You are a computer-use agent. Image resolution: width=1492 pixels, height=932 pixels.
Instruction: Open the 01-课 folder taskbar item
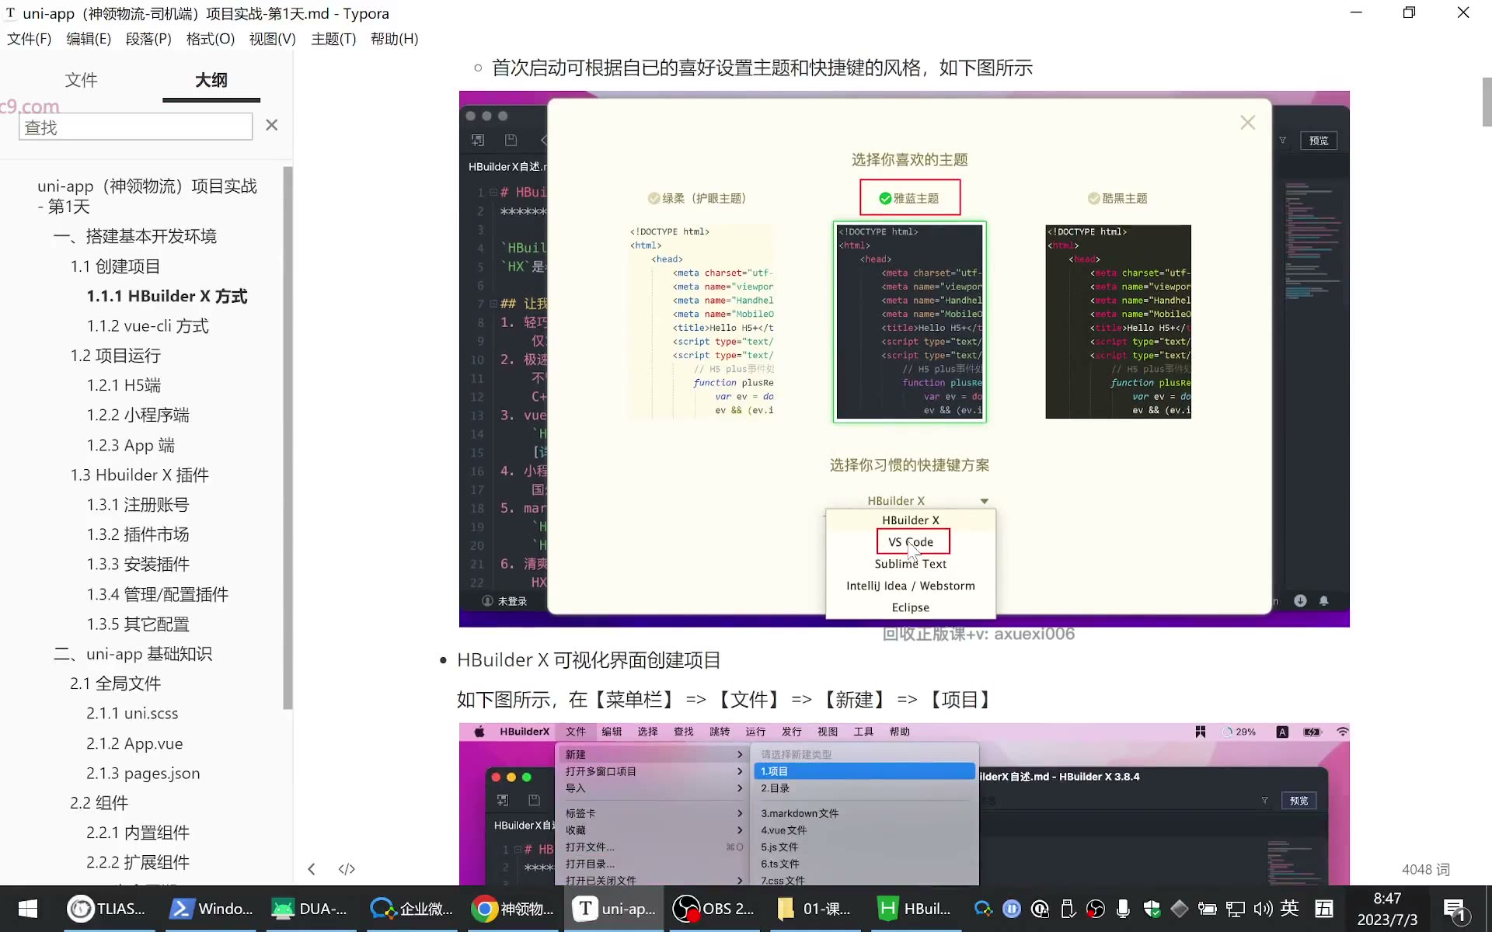tap(814, 909)
